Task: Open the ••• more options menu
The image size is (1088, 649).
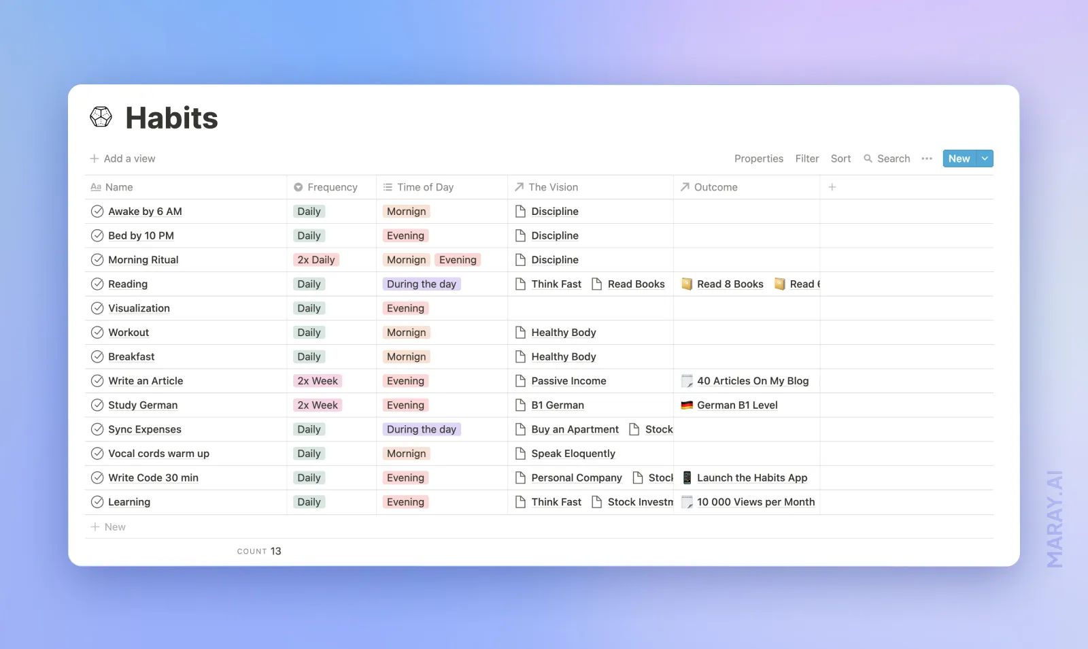Action: click(926, 158)
